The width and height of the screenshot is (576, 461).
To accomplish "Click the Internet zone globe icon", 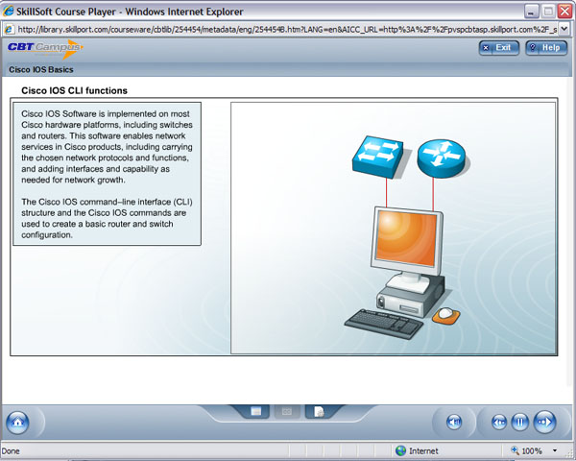I will coord(400,450).
